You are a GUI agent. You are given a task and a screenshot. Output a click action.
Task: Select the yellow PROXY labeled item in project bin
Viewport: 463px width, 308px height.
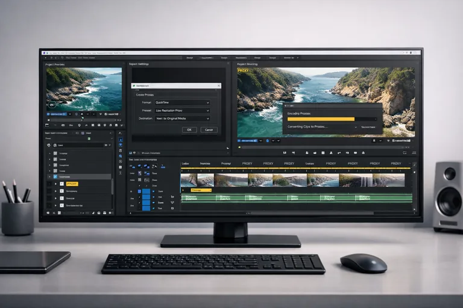click(x=72, y=183)
